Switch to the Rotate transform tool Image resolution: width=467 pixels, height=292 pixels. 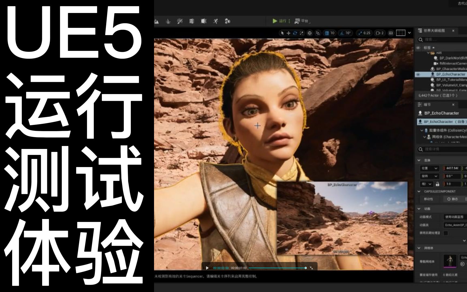click(295, 33)
